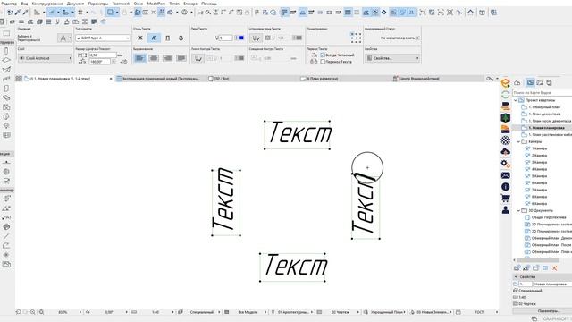Click the Enscape cart icon in side strip
572x322 pixels.
click(x=505, y=199)
